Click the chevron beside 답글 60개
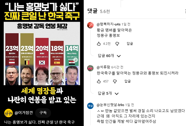 pyautogui.click(x=119, y=56)
